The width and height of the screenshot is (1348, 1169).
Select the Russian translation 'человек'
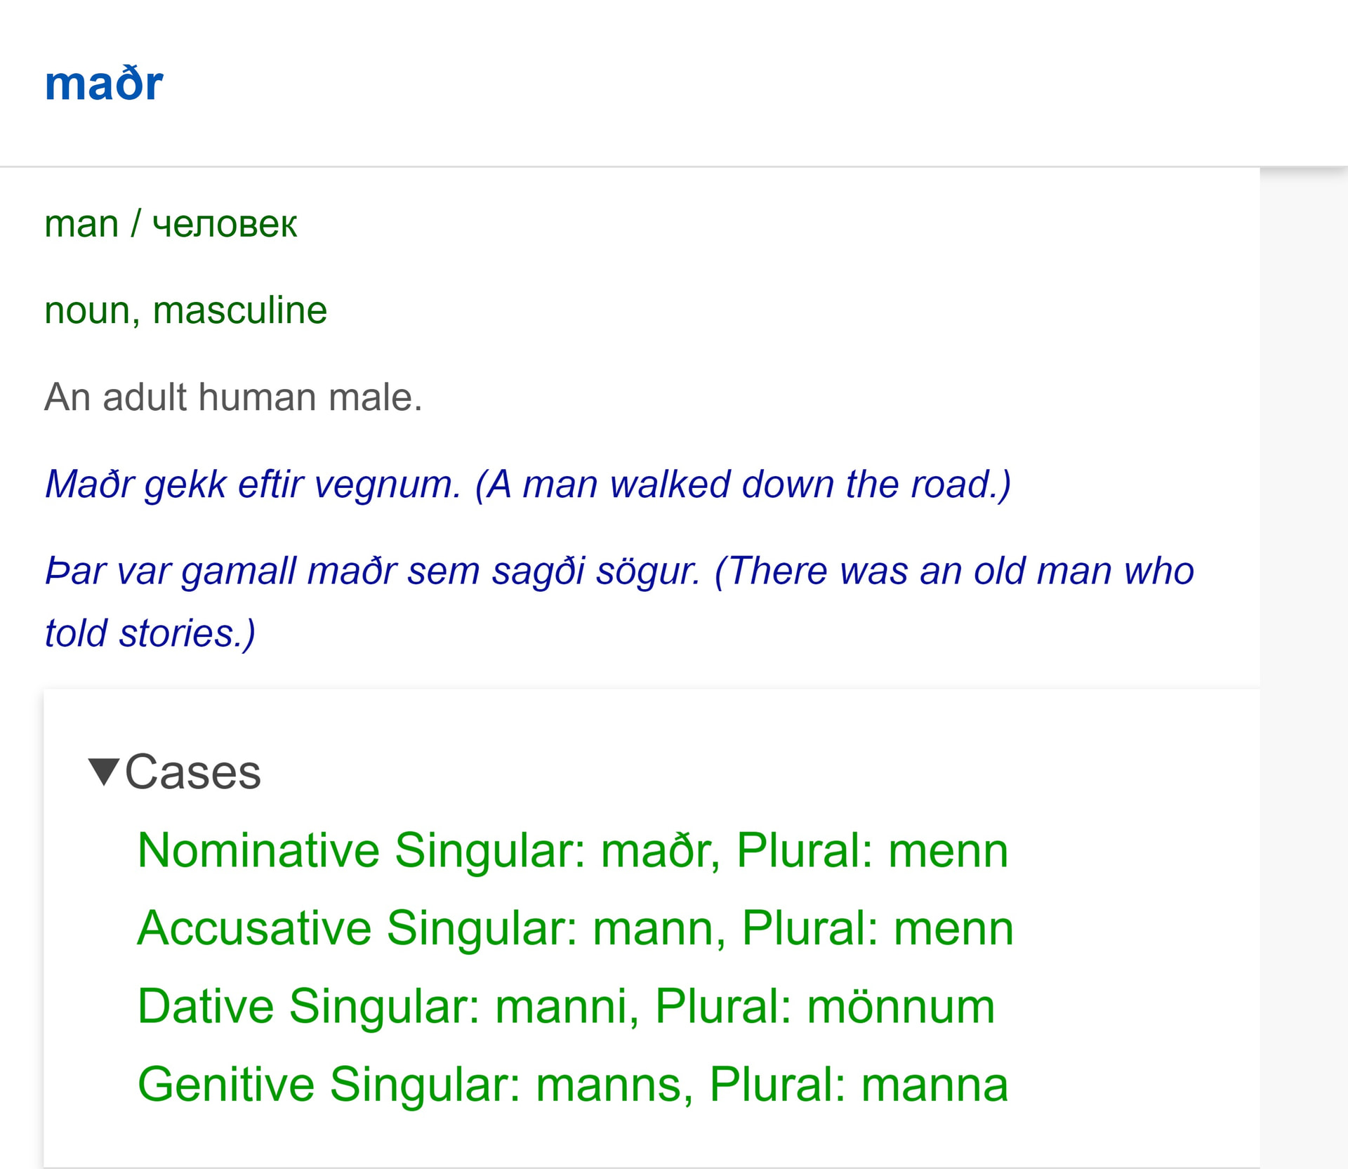[226, 223]
